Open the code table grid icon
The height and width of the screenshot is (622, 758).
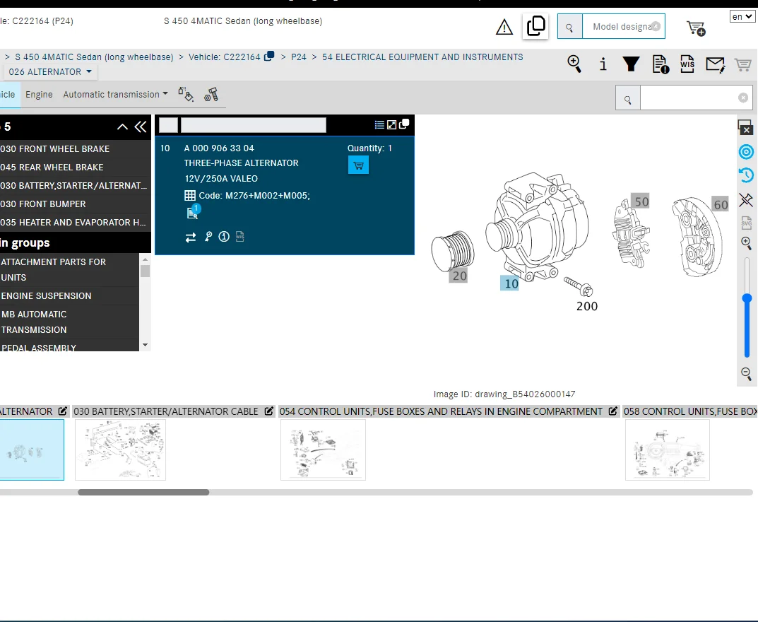[x=190, y=195]
